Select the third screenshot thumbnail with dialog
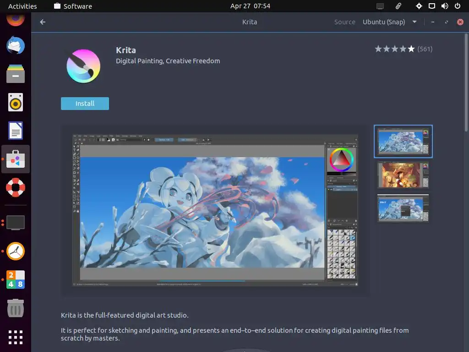This screenshot has height=352, width=469. pyautogui.click(x=403, y=208)
